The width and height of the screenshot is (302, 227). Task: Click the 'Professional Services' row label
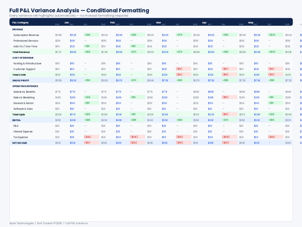pyautogui.click(x=26, y=41)
